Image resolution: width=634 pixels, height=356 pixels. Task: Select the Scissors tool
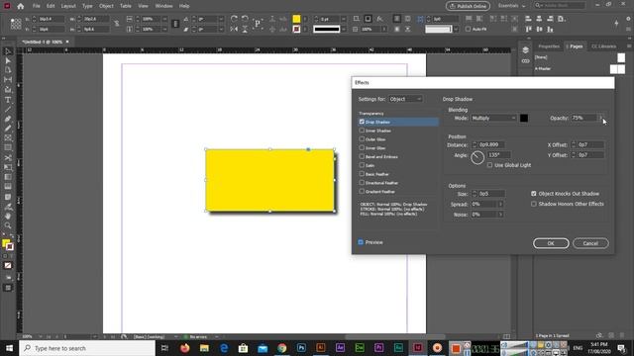8,158
